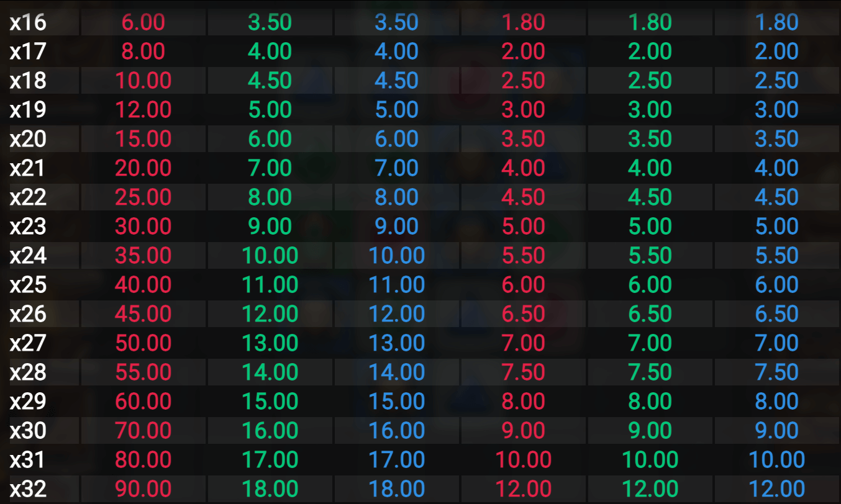The height and width of the screenshot is (504, 841).
Task: Click blue 3.50 in row x20
Action: (x=777, y=139)
